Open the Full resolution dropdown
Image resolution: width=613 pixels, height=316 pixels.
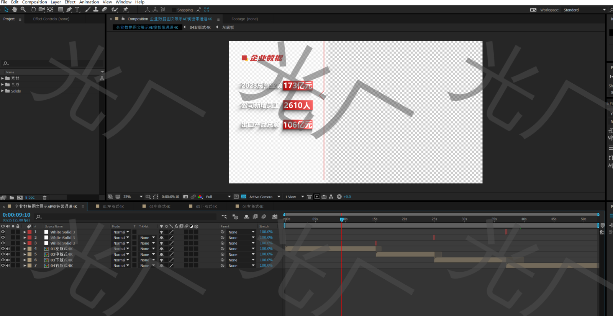pyautogui.click(x=218, y=197)
